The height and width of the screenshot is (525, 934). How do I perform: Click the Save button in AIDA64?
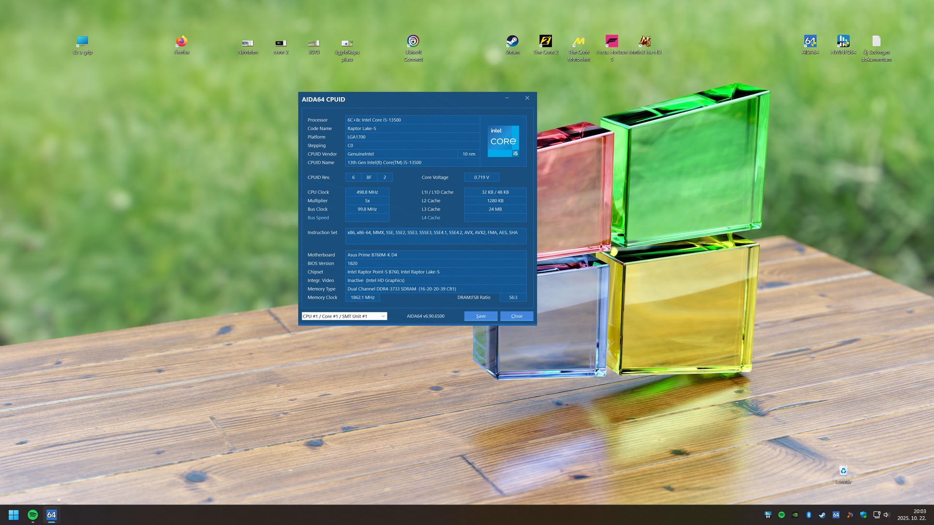(x=480, y=316)
